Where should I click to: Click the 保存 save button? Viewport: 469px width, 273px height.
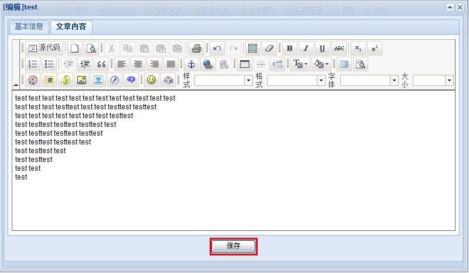tap(234, 246)
